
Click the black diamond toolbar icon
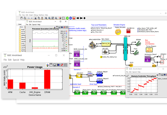84,18
